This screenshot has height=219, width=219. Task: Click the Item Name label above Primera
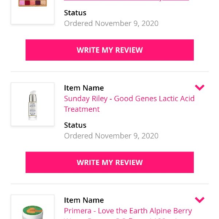pos(84,200)
